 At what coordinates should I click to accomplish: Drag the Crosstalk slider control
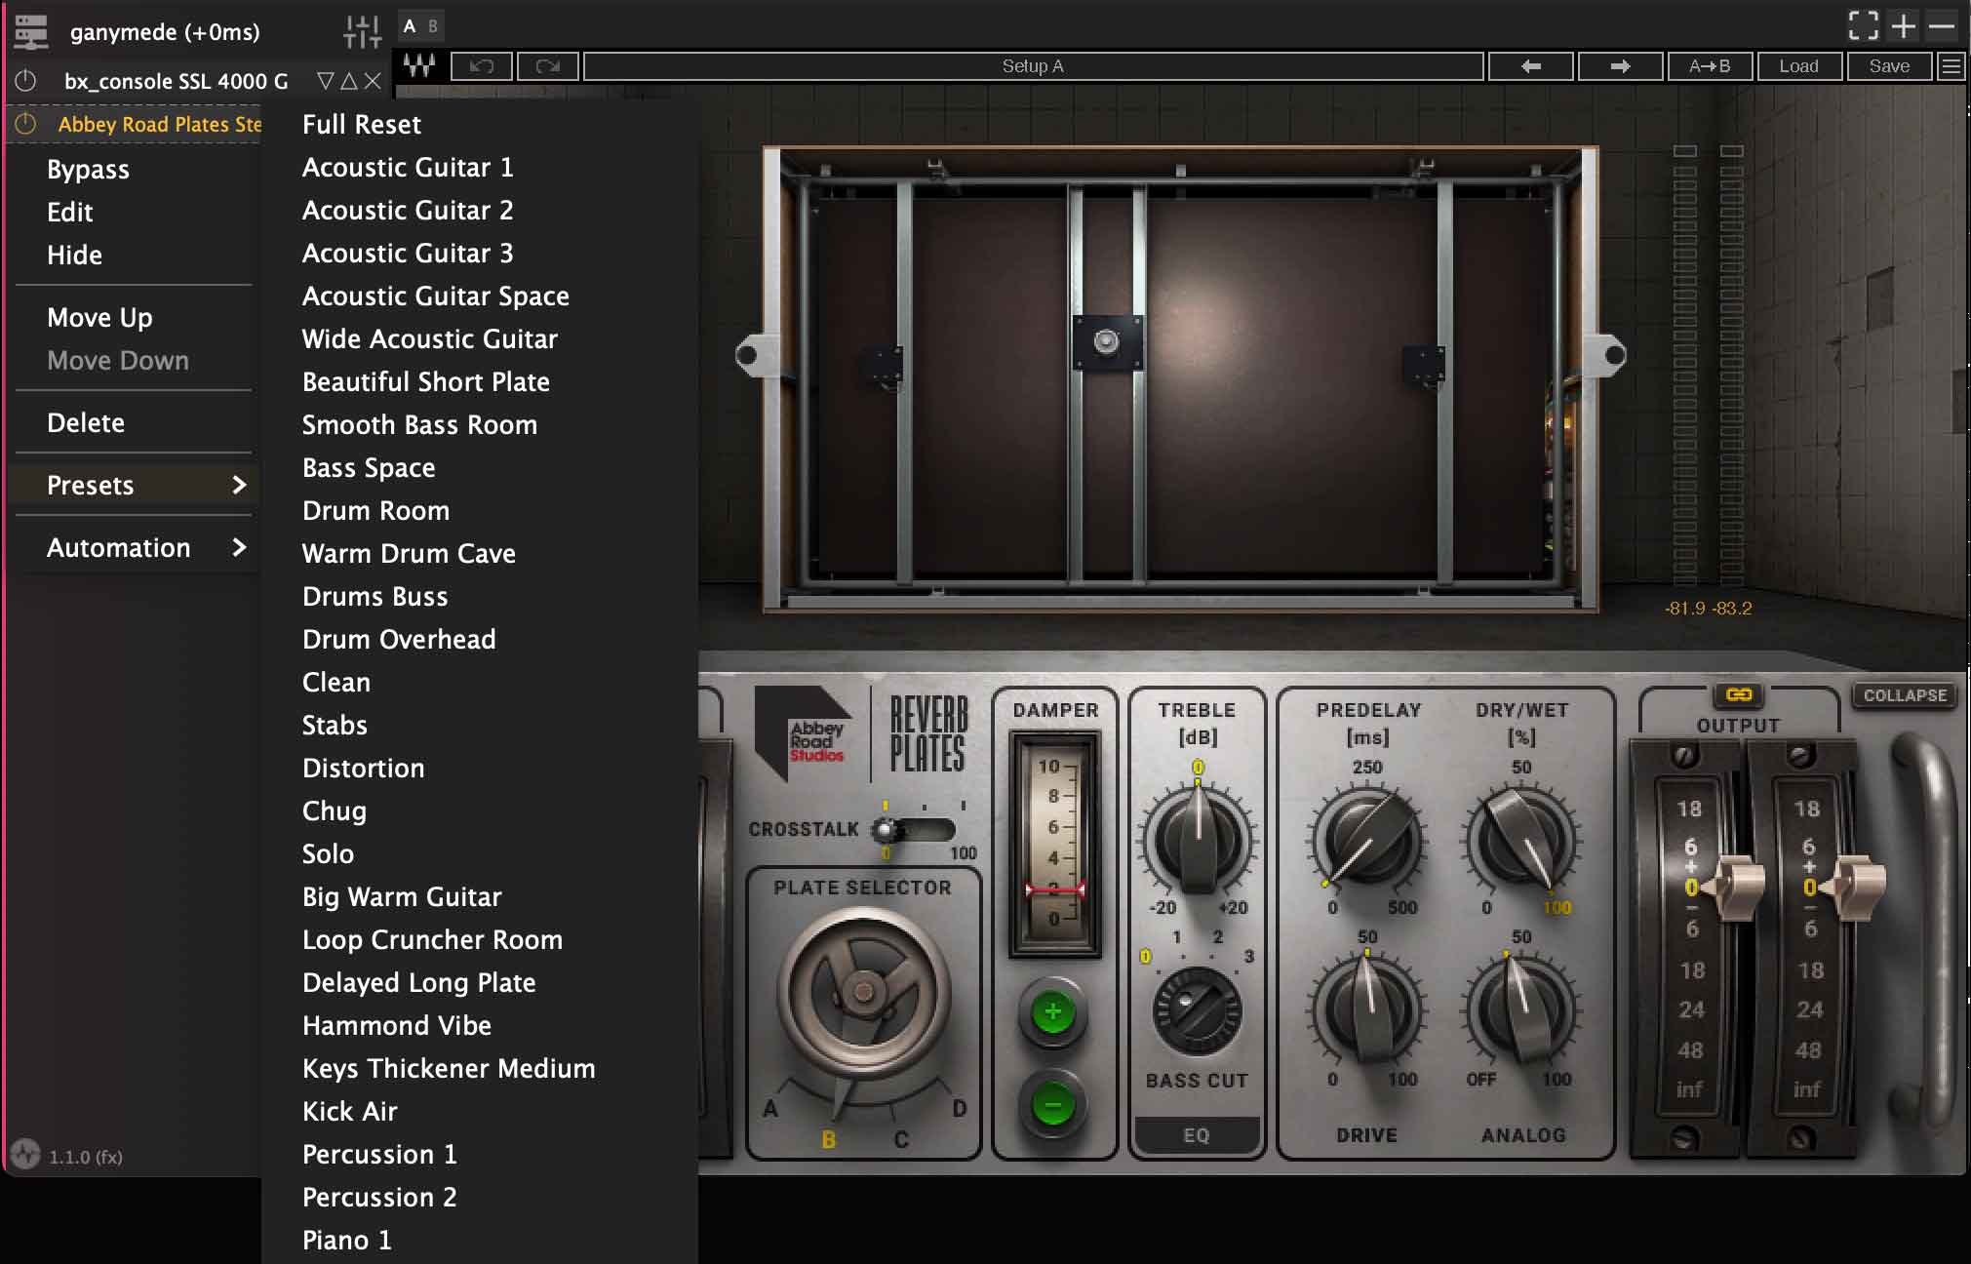pyautogui.click(x=881, y=830)
